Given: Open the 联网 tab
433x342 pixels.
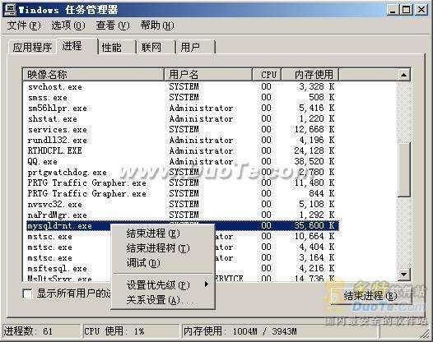Looking at the screenshot, I should coord(156,47).
